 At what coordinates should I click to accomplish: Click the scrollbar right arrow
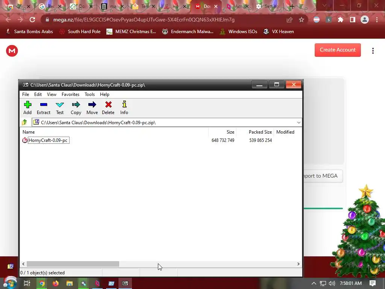[298, 264]
